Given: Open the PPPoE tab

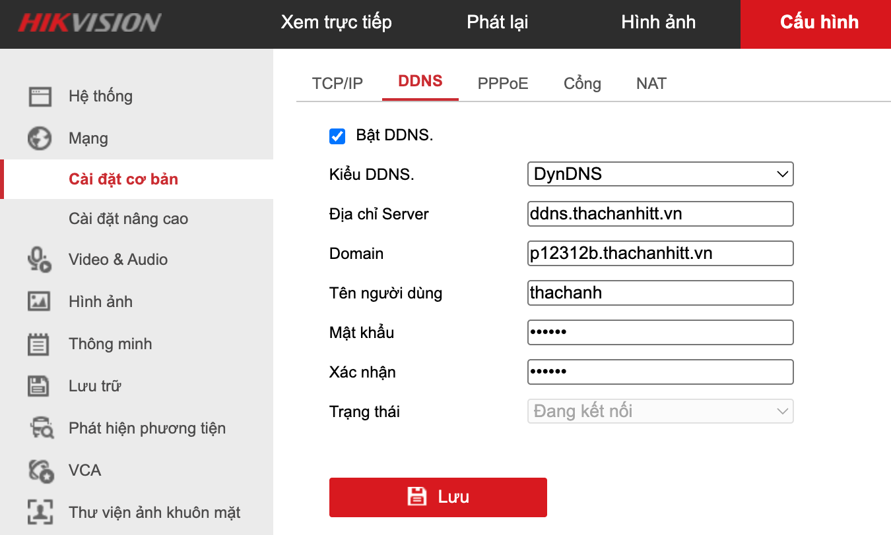Looking at the screenshot, I should [x=503, y=84].
